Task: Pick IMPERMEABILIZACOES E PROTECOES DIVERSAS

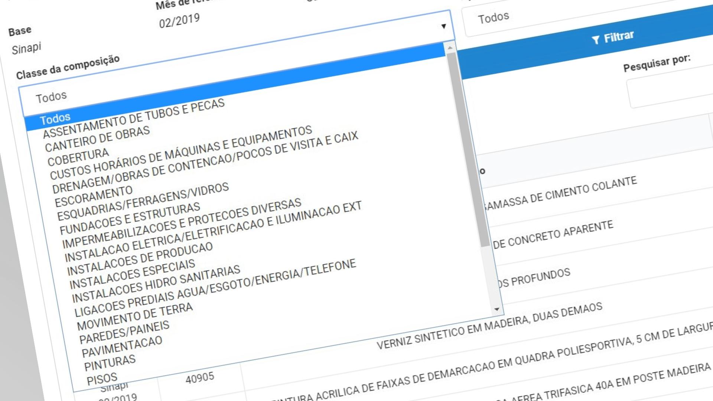Action: (x=181, y=223)
